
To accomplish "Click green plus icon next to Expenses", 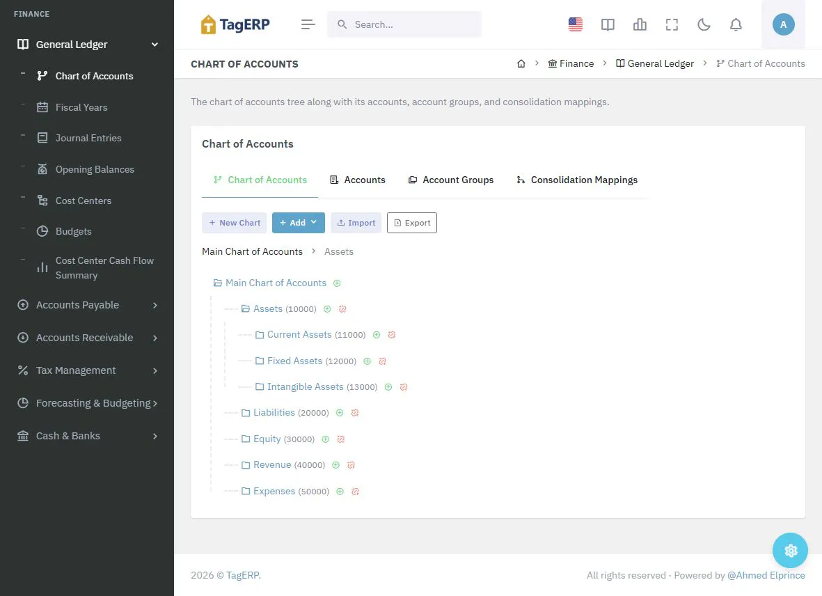I will (340, 491).
